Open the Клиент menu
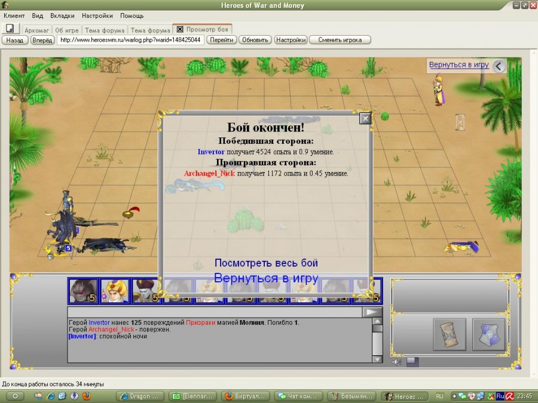Screen dimensions: 538x403 click(x=14, y=16)
